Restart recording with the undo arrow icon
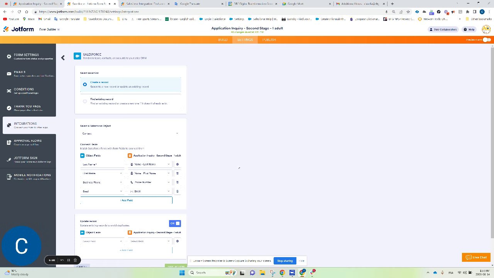 62,260
